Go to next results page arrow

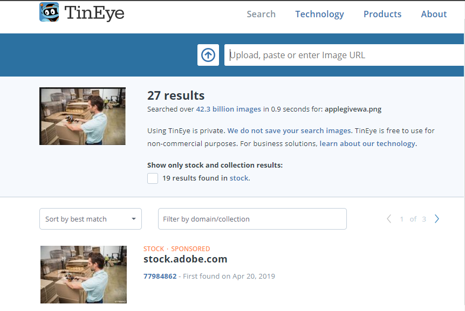(x=437, y=219)
